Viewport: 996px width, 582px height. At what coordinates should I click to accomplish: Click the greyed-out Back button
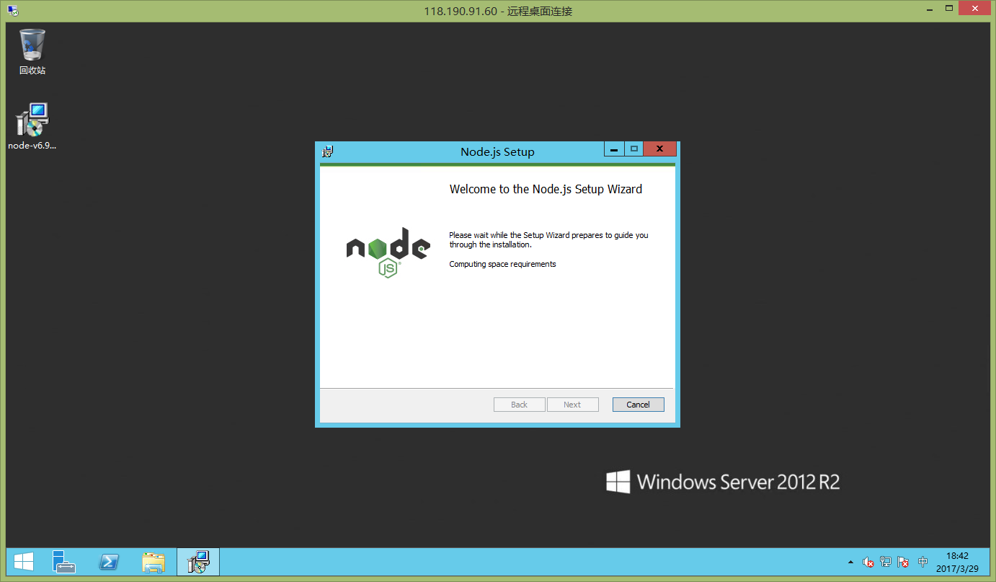(x=519, y=405)
